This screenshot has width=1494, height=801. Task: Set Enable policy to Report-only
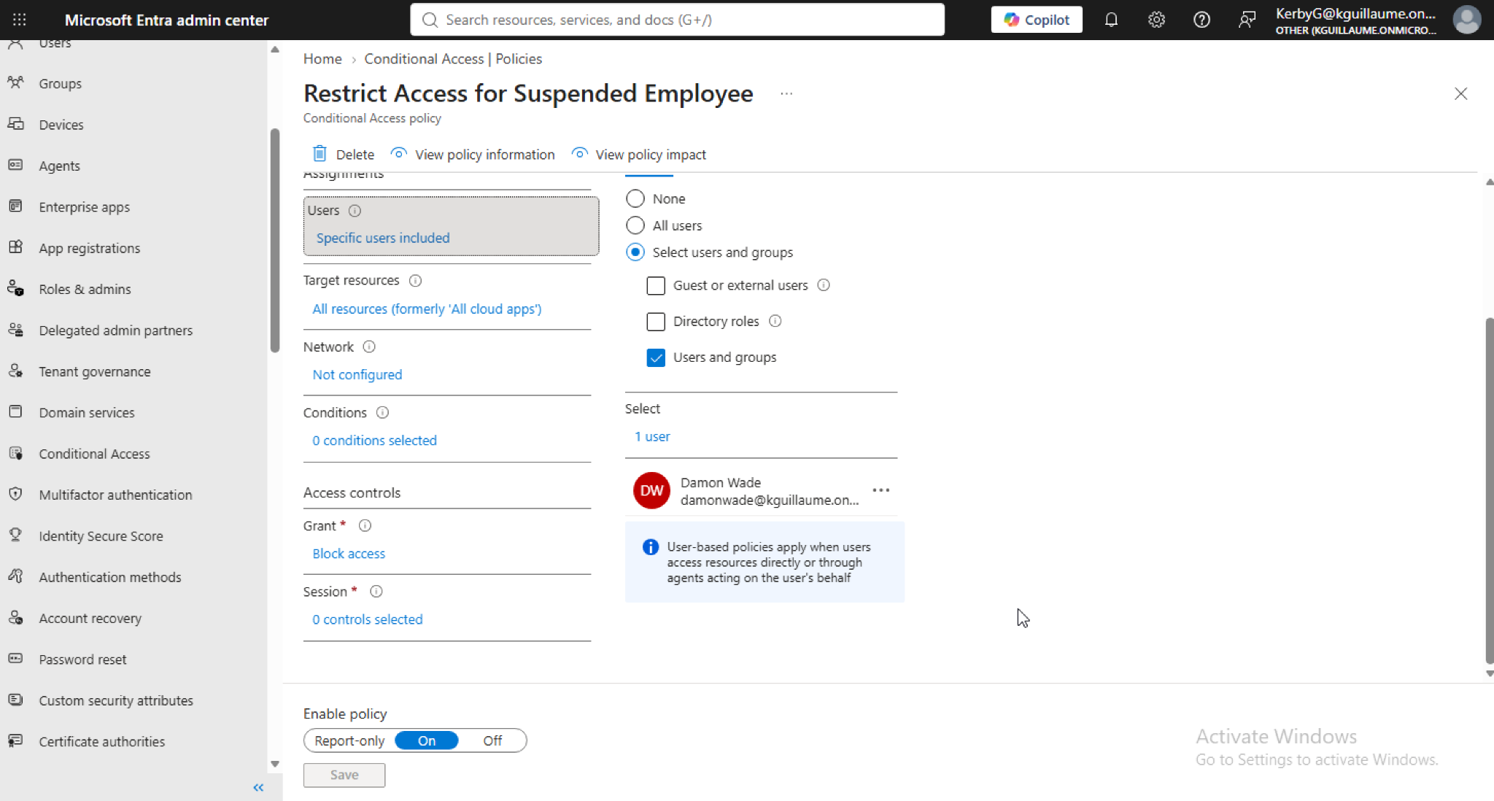pyautogui.click(x=349, y=740)
